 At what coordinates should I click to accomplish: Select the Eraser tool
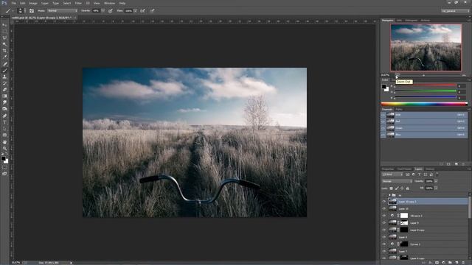(x=4, y=90)
